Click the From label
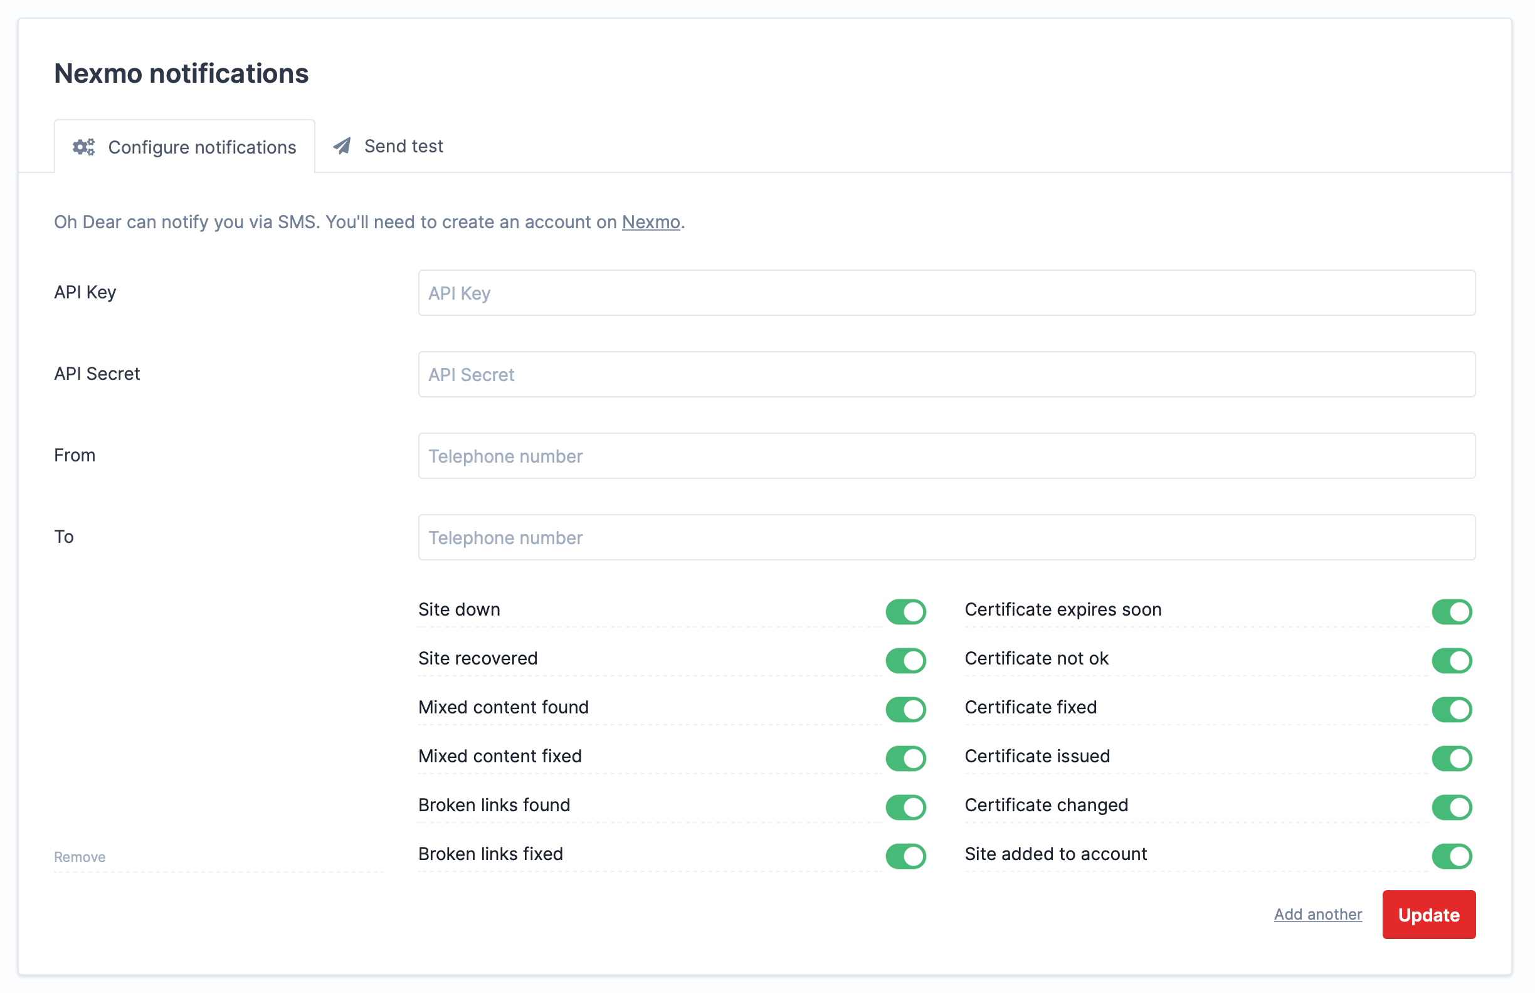The image size is (1535, 993). [75, 455]
